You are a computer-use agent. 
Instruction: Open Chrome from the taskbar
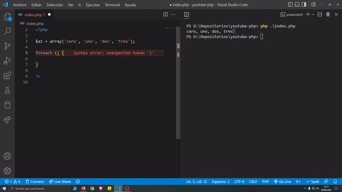coord(92,188)
